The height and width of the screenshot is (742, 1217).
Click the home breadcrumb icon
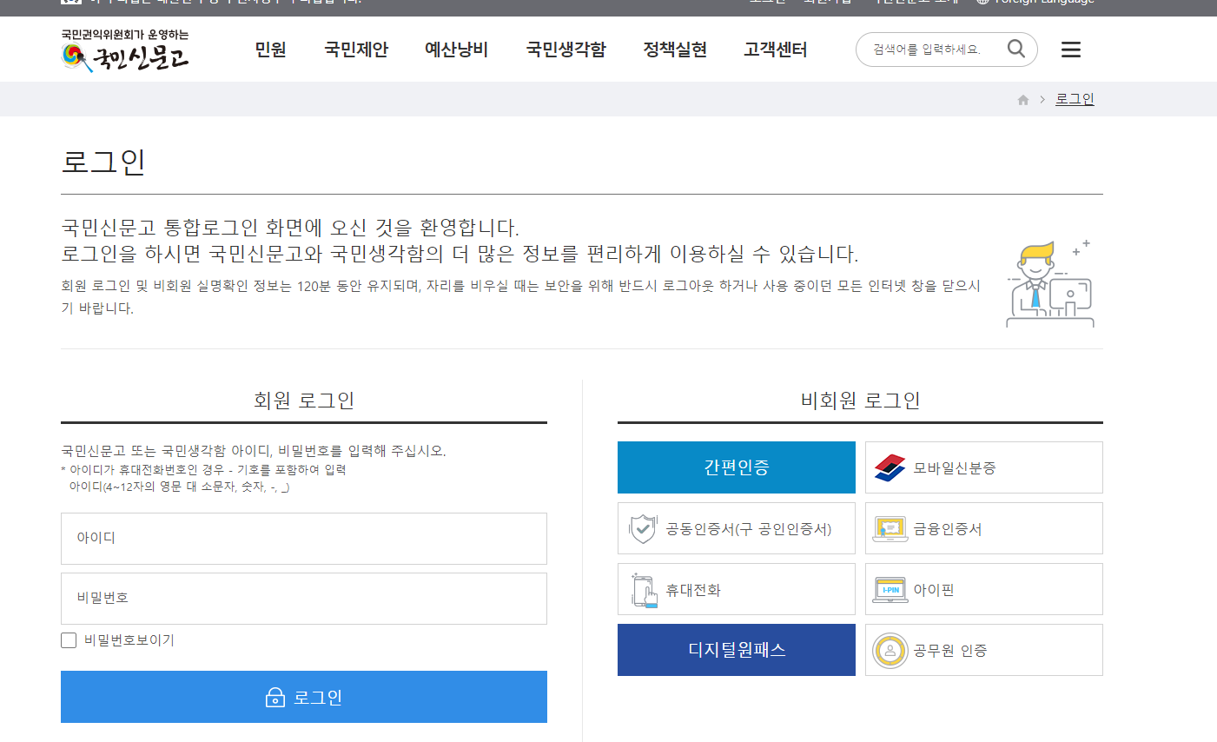1022,98
